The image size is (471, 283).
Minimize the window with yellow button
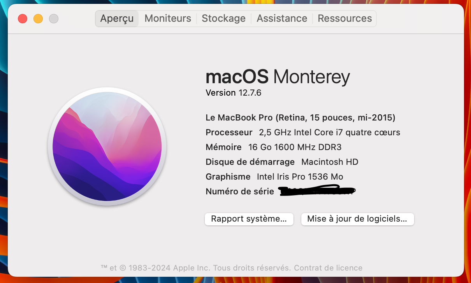click(x=38, y=18)
